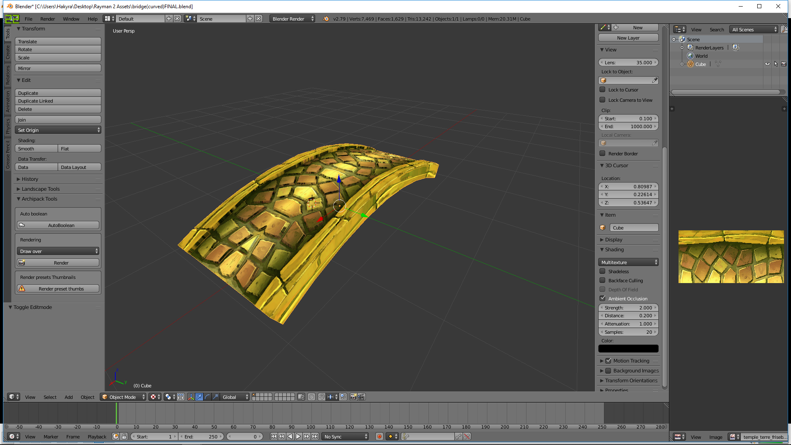Open the Render menu in top bar
The image size is (791, 445).
pyautogui.click(x=47, y=19)
